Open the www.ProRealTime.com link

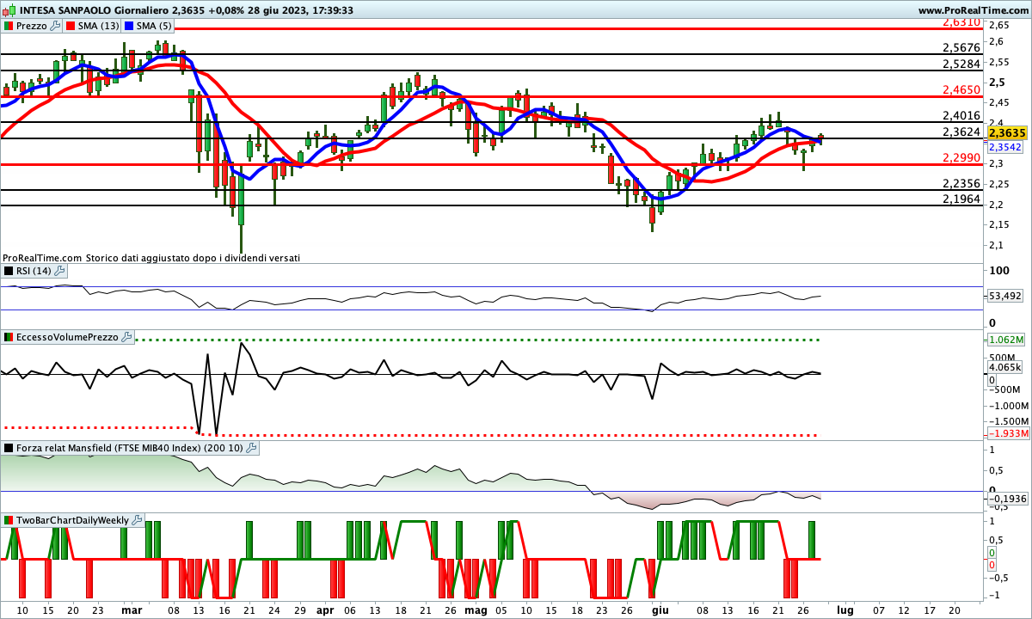[974, 10]
